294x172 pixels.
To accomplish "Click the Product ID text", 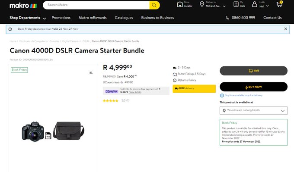I will click(x=31, y=60).
